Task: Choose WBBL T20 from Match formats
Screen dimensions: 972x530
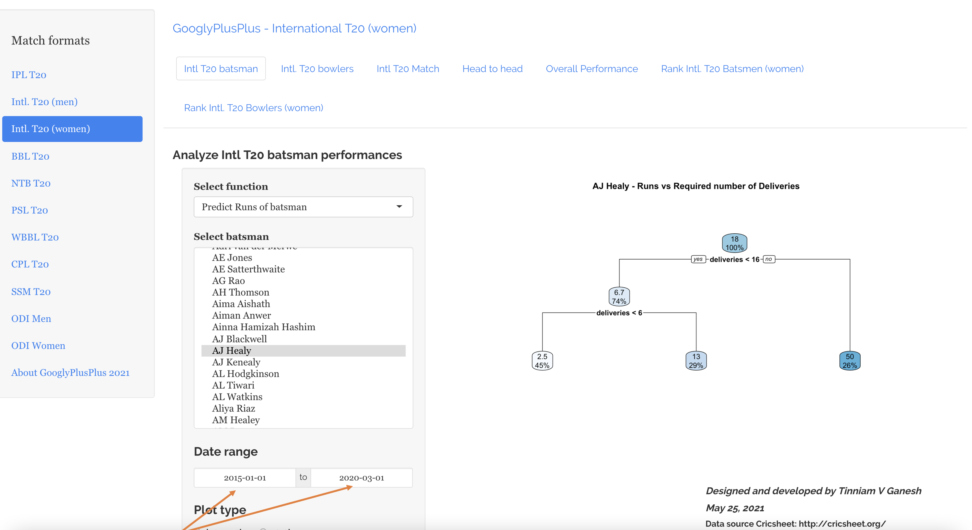Action: click(x=35, y=237)
